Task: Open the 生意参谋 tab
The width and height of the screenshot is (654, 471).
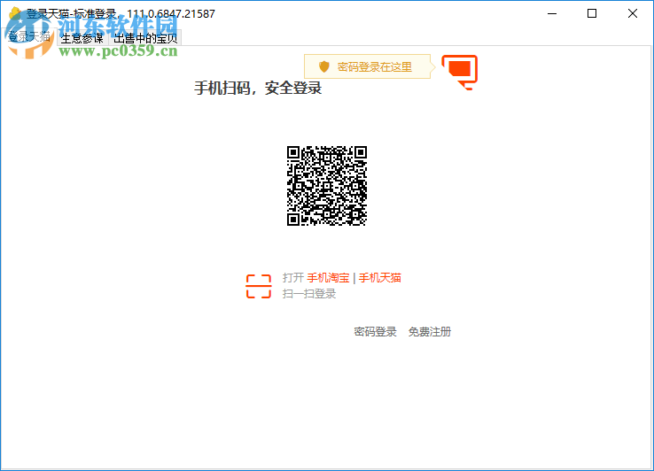Action: tap(82, 38)
